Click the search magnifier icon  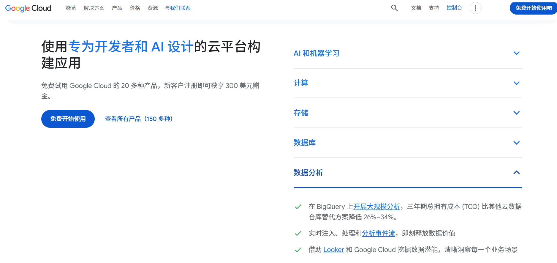tap(394, 8)
